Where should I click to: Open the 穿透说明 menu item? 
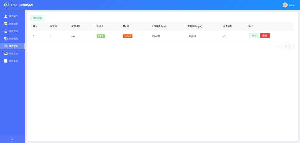(x=13, y=61)
